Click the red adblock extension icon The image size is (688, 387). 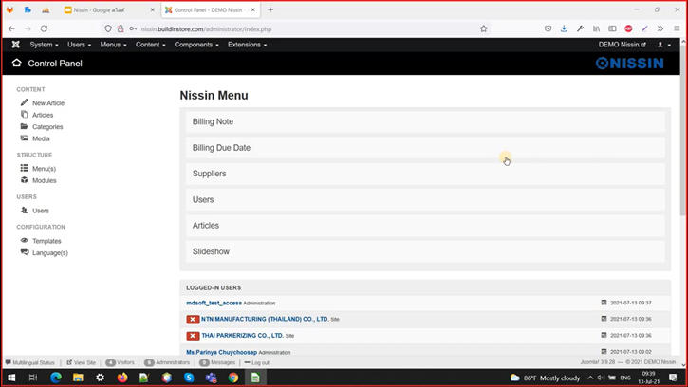click(x=628, y=29)
